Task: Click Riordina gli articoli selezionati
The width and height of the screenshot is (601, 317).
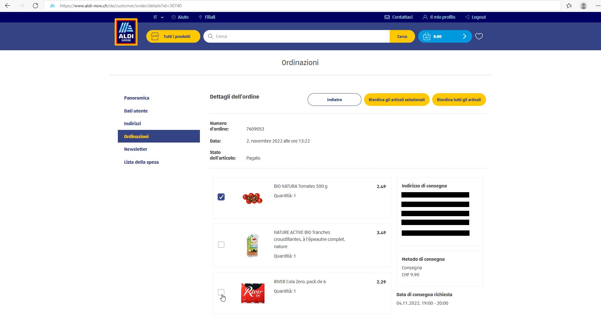Action: pos(397,100)
